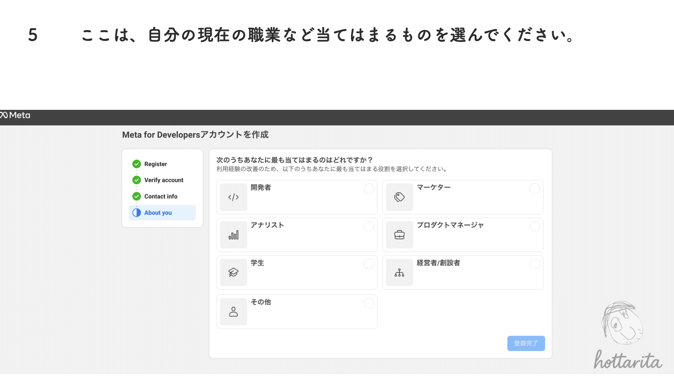674x379 pixels.
Task: Click the About you step label
Action: [158, 212]
